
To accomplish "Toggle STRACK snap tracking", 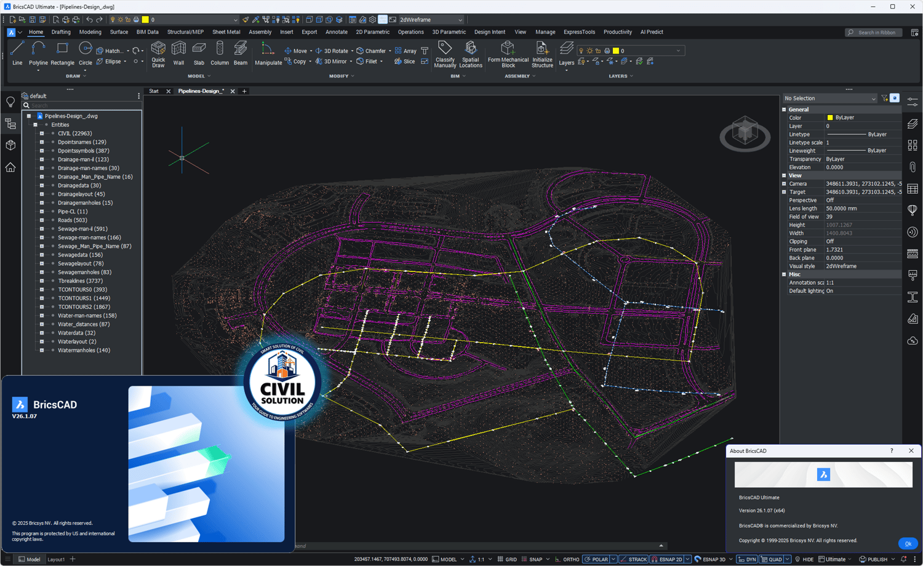I will [x=634, y=559].
